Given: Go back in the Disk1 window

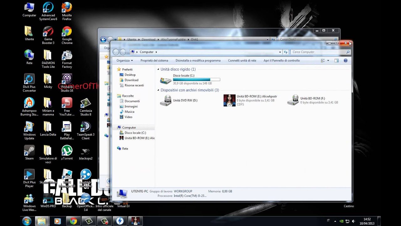Looking at the screenshot, I should point(103,39).
